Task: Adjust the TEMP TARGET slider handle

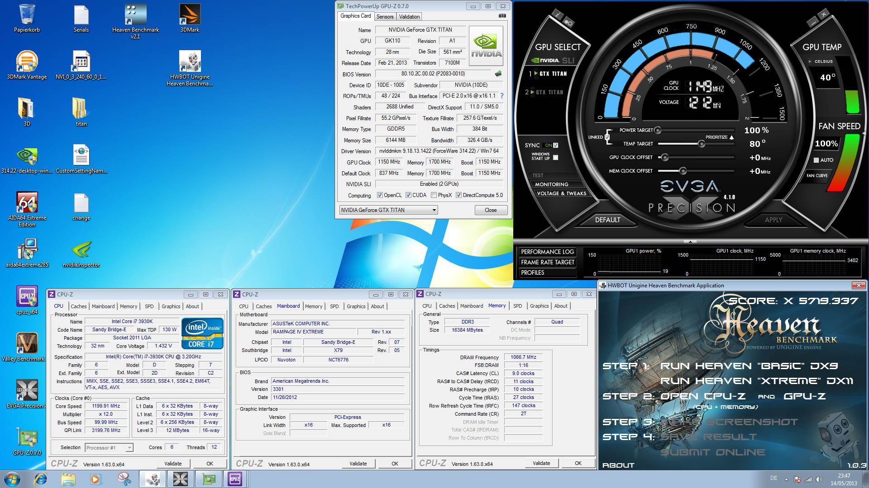Action: click(x=702, y=144)
